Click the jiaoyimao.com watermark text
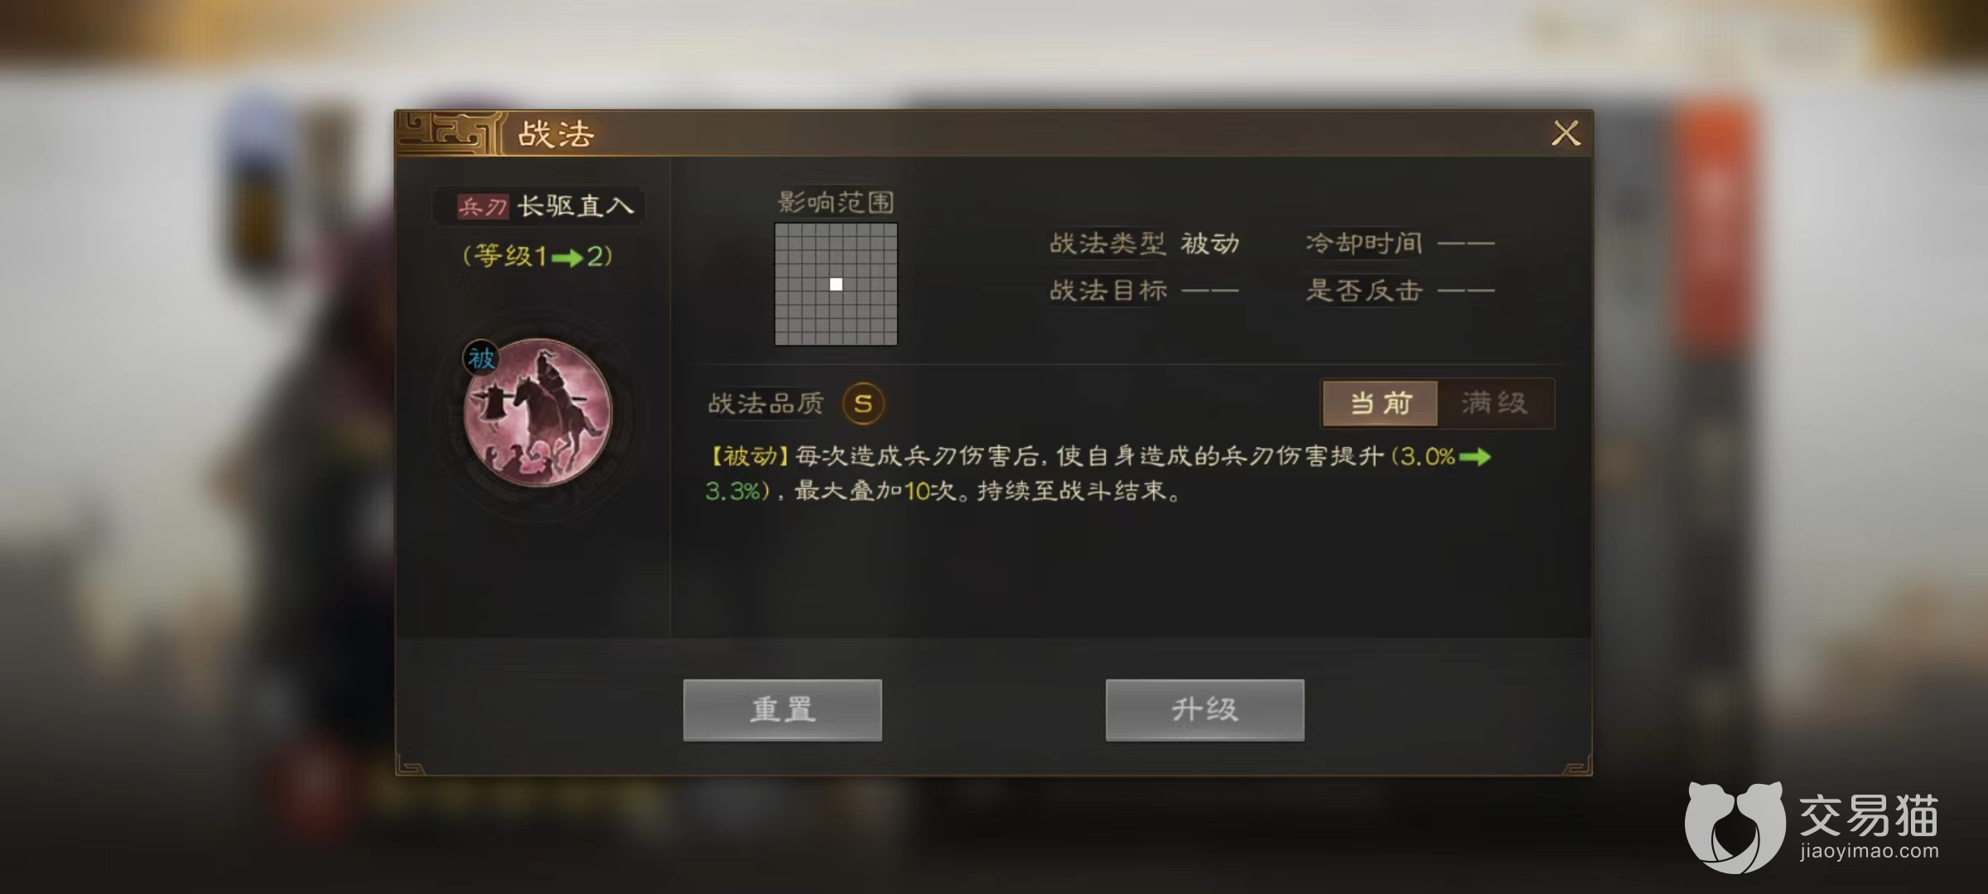Image resolution: width=1988 pixels, height=894 pixels. (x=1869, y=851)
